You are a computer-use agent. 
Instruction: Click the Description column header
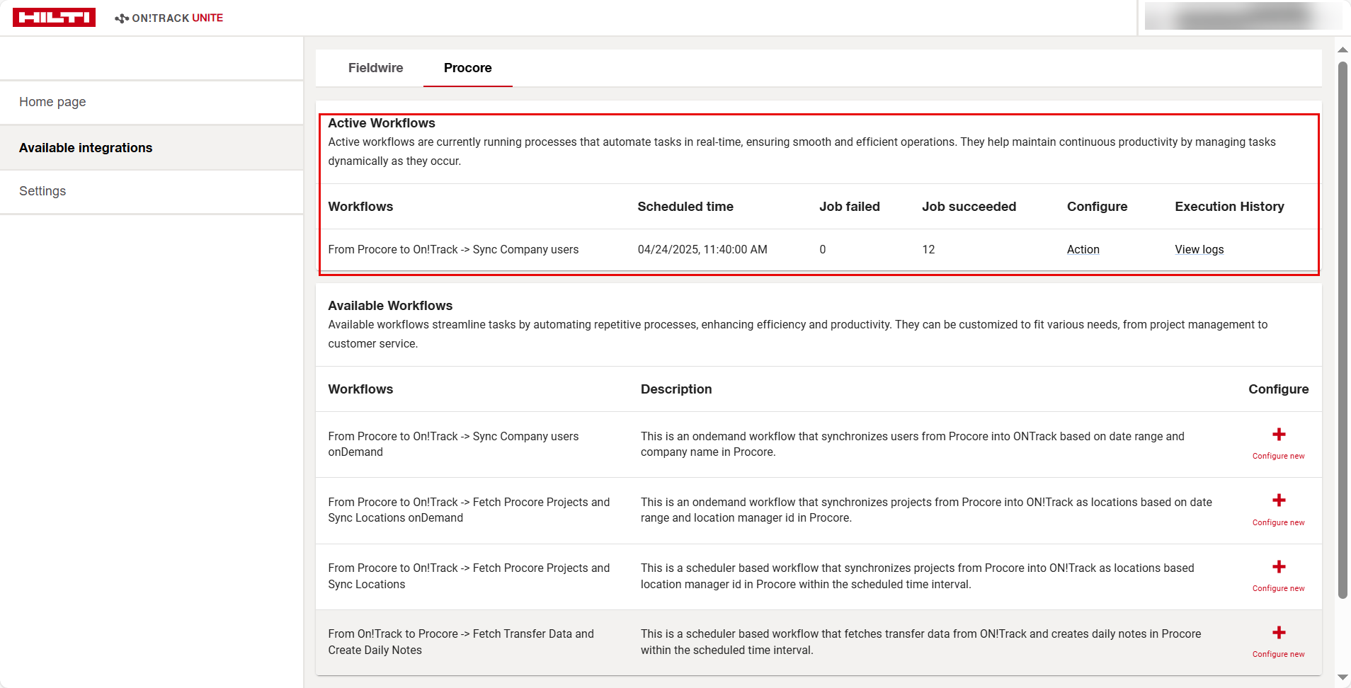click(x=676, y=389)
